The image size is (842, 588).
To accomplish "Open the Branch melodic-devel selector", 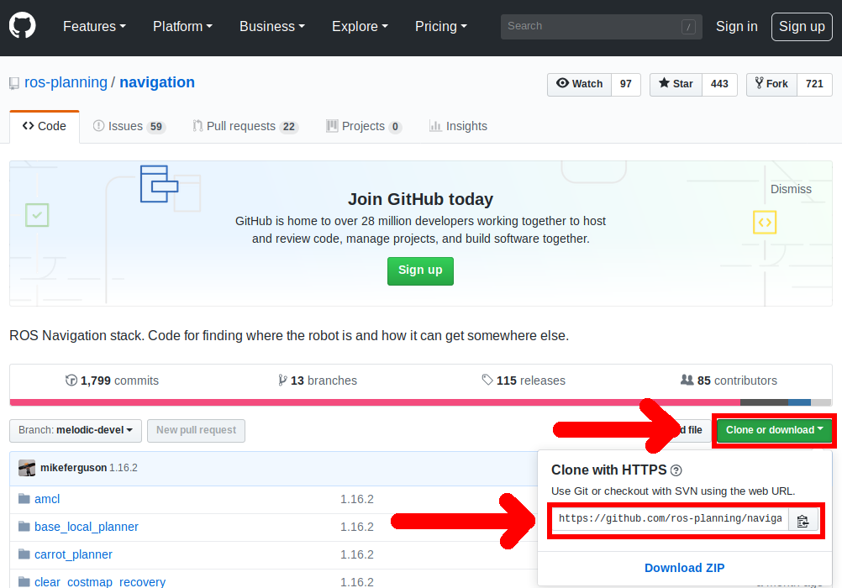I will tap(76, 430).
